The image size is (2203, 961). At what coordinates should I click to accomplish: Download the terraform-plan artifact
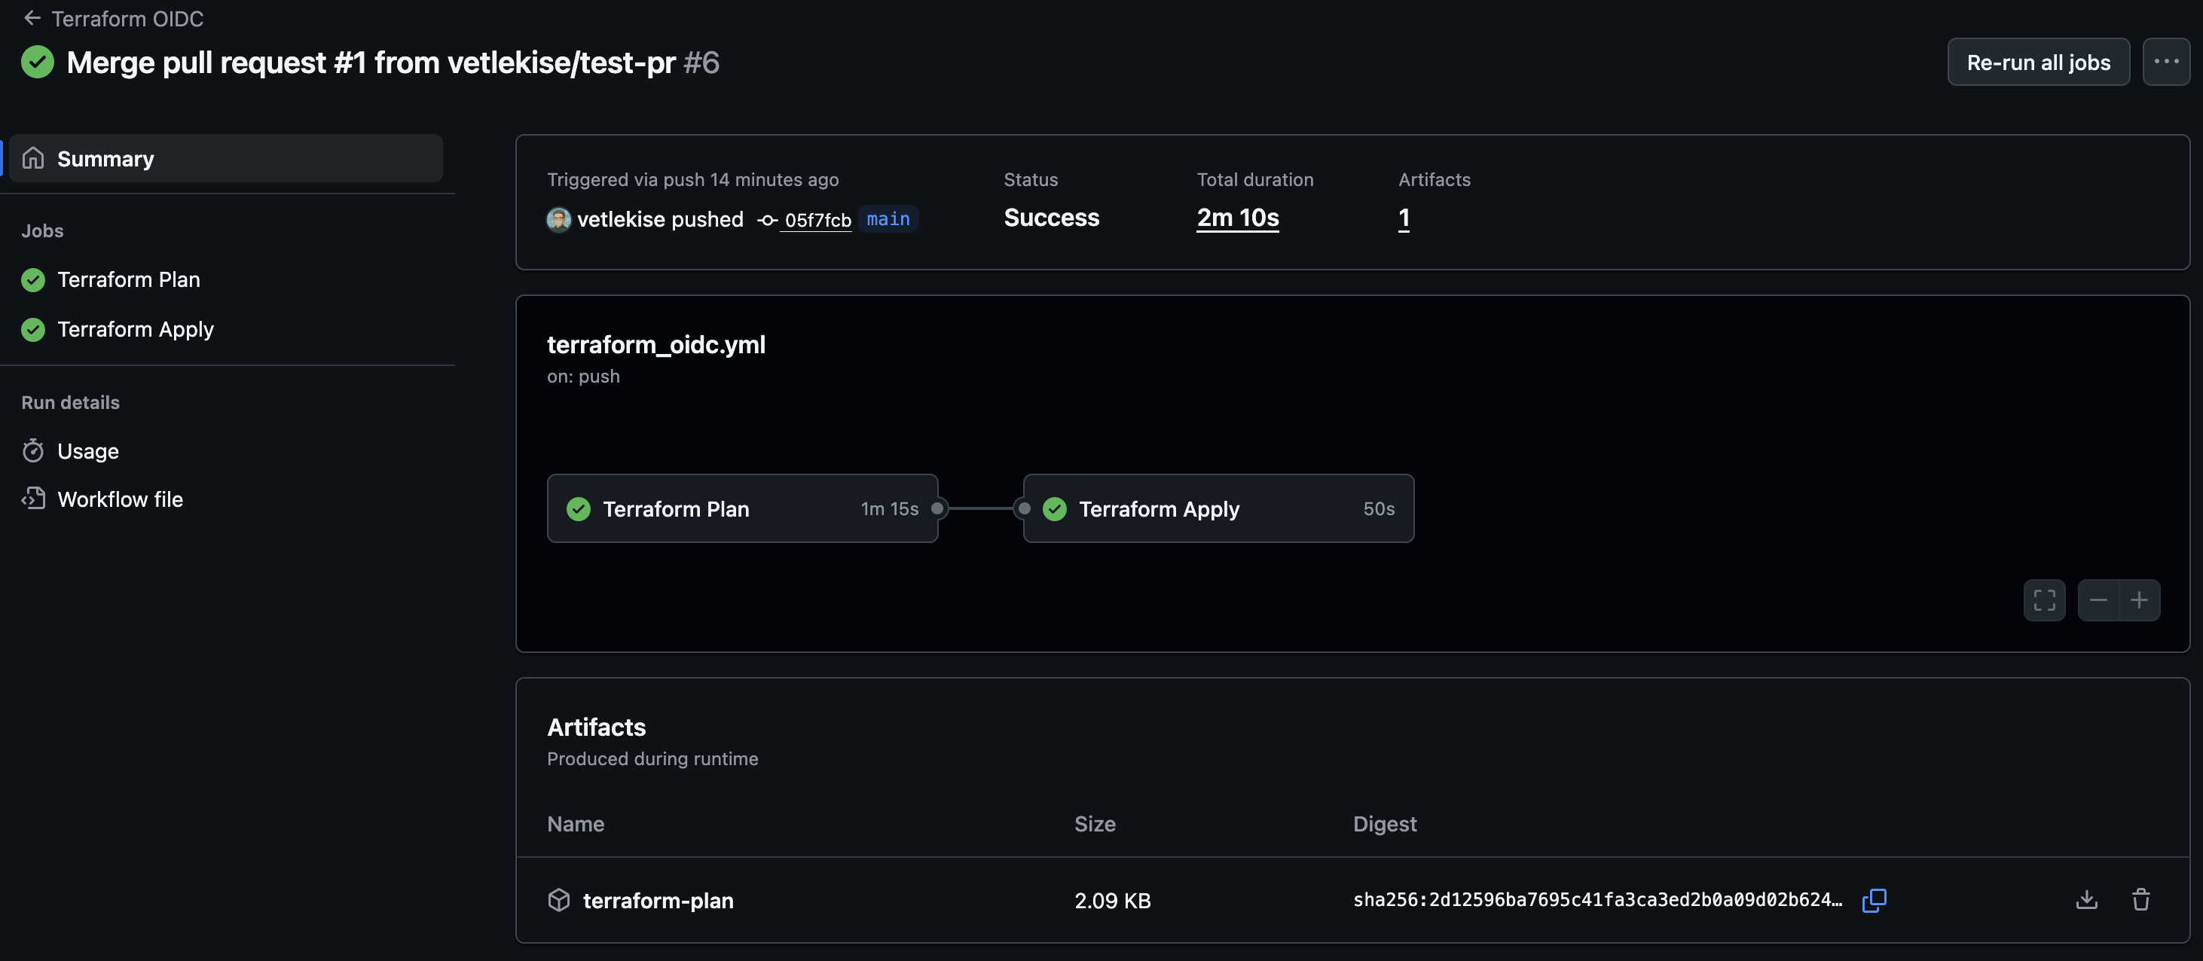point(2085,899)
